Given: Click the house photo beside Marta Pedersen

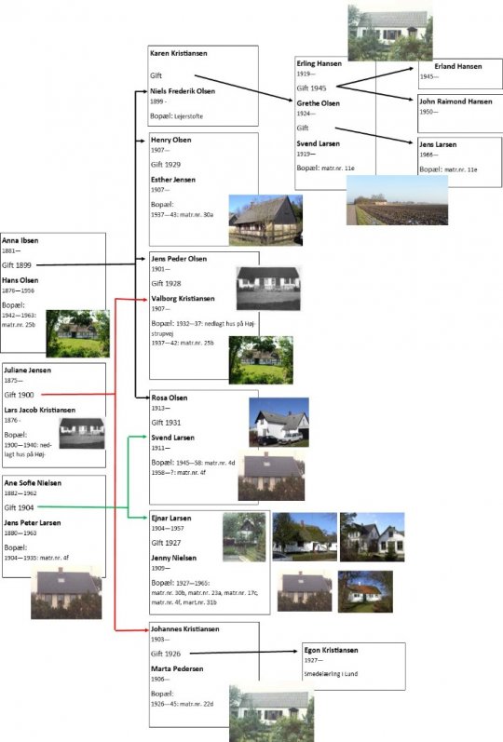Looking at the screenshot, I should tap(271, 713).
